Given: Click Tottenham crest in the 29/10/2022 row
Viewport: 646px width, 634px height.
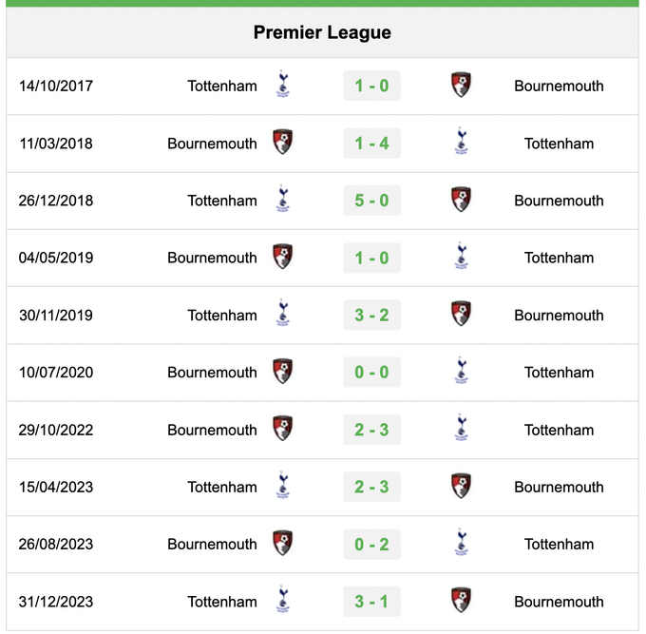Looking at the screenshot, I should click(x=462, y=428).
